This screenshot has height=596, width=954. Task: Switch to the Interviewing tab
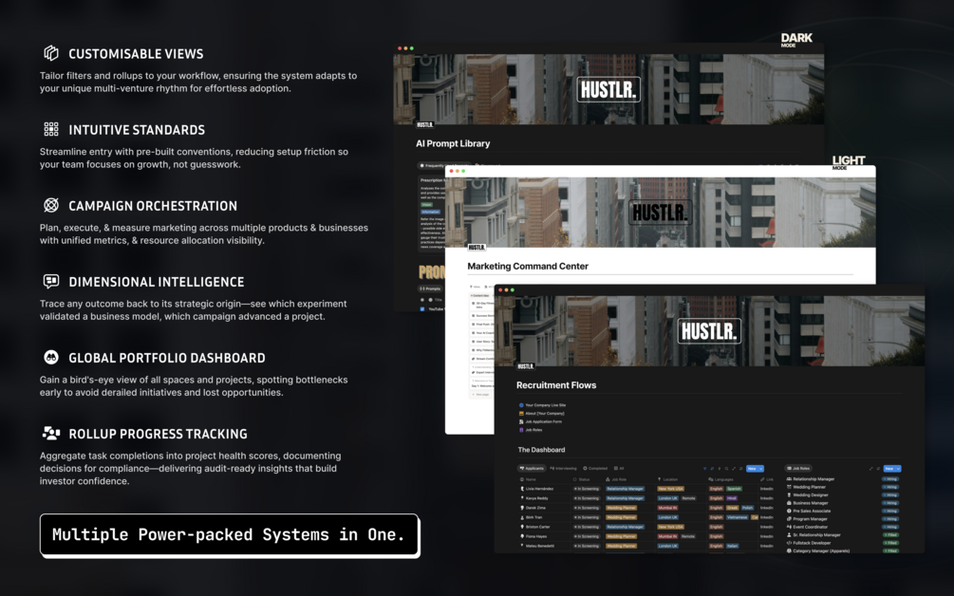[x=564, y=468]
